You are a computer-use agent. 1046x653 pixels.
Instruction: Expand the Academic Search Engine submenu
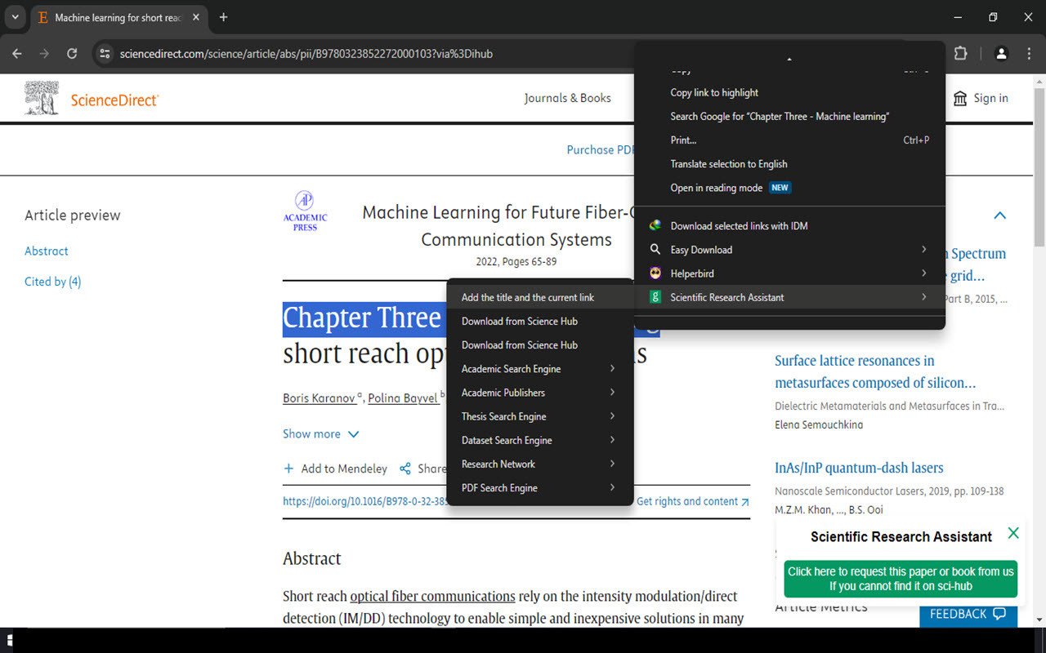tap(540, 369)
